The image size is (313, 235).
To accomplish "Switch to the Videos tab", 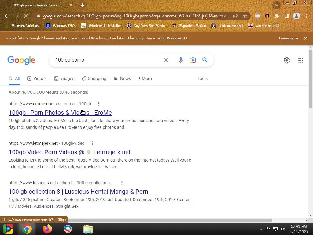I will coord(37,79).
